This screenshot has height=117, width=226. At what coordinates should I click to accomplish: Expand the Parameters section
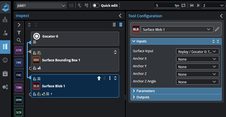click(145, 91)
